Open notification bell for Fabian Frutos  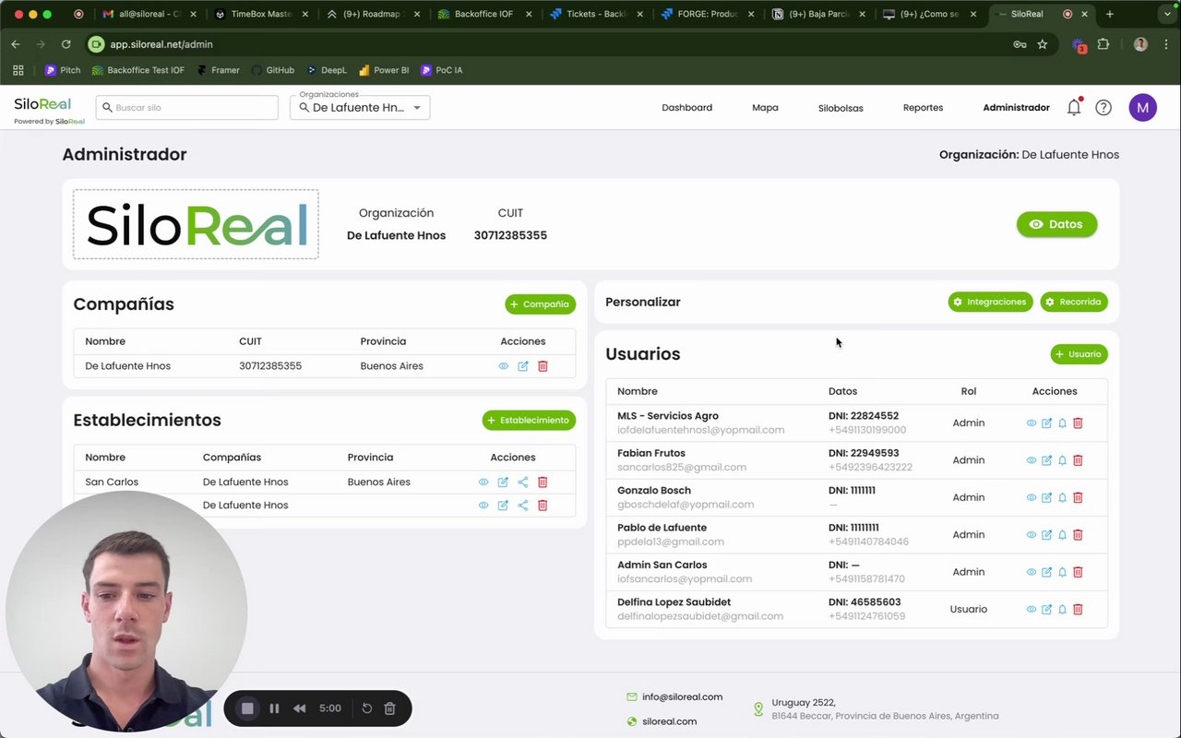pos(1062,460)
